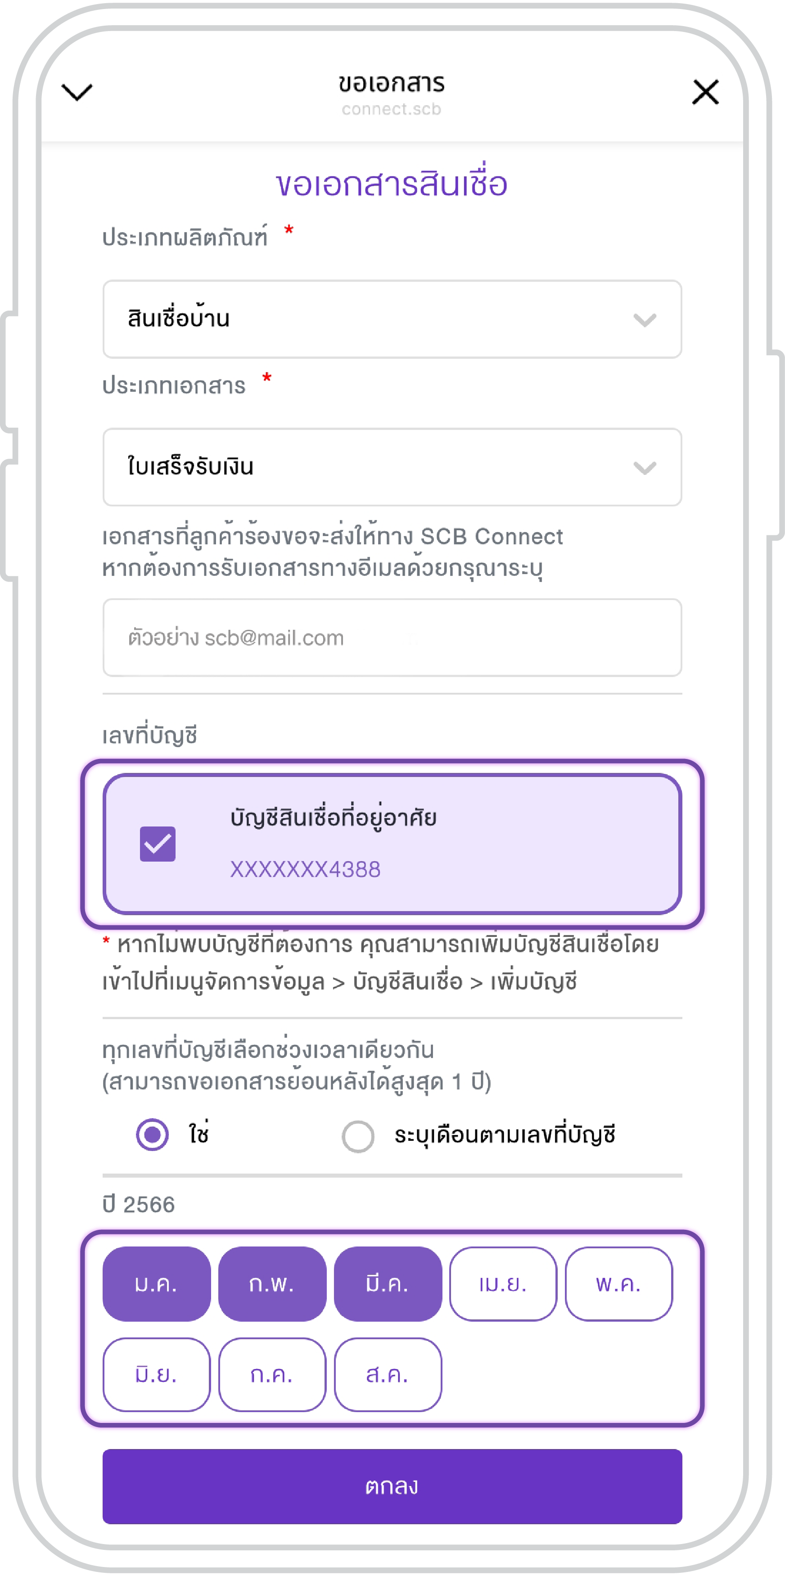
Task: Collapse the sheet using the top-left chevron
Action: click(77, 92)
